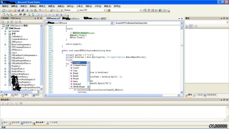The image size is (229, 129).
Task: Click the Object Browser toolbar icon
Action: (152, 10)
